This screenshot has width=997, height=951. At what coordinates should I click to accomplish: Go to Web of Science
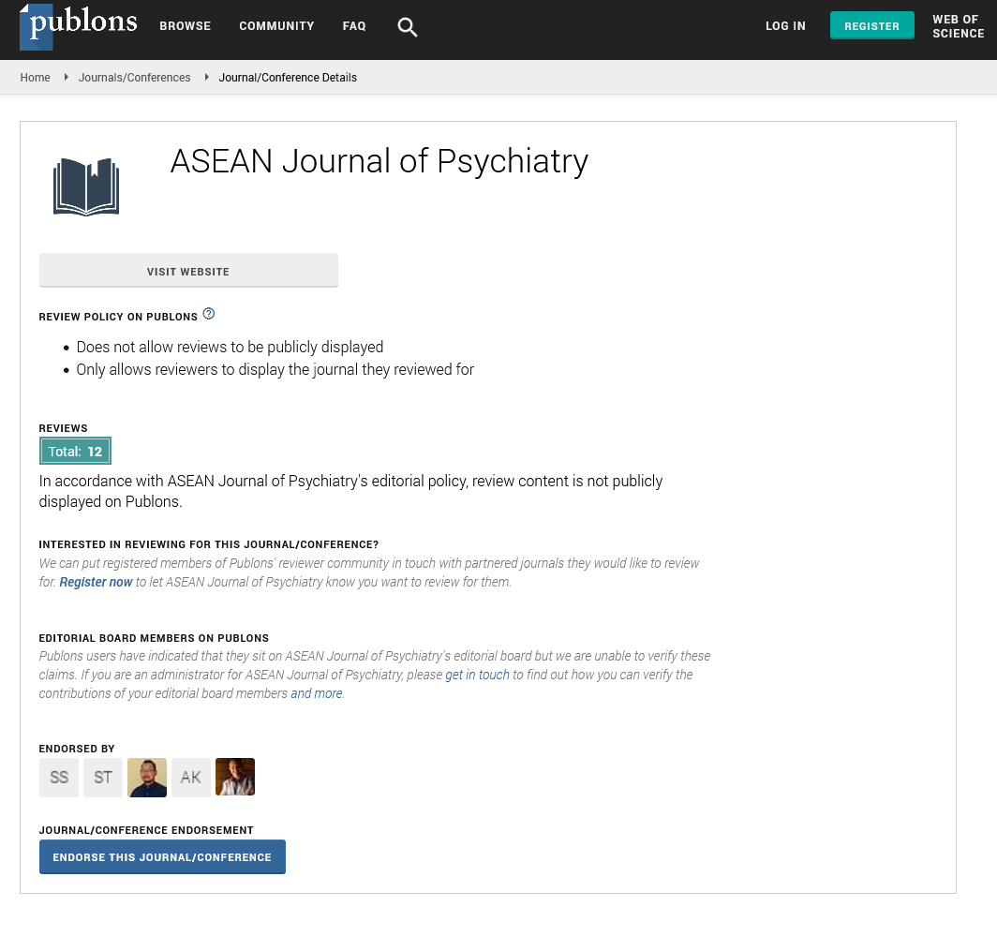pos(959,26)
